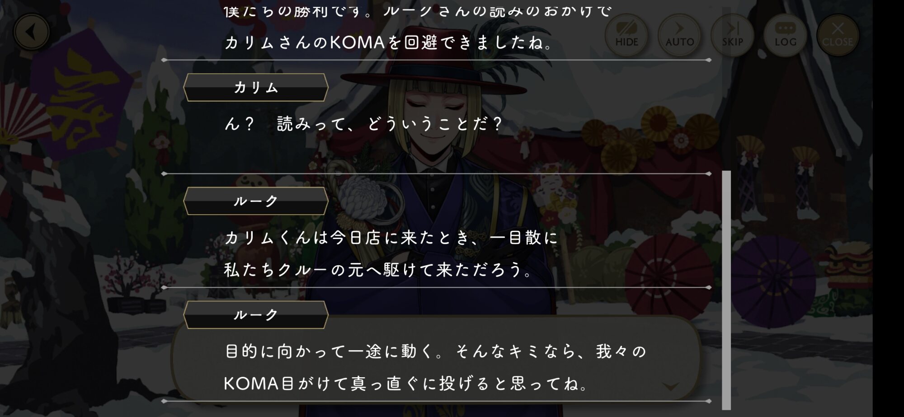Tap the top line カリムさんのKOMAを回避できましたね
Screen dimensions: 904x417
point(388,42)
